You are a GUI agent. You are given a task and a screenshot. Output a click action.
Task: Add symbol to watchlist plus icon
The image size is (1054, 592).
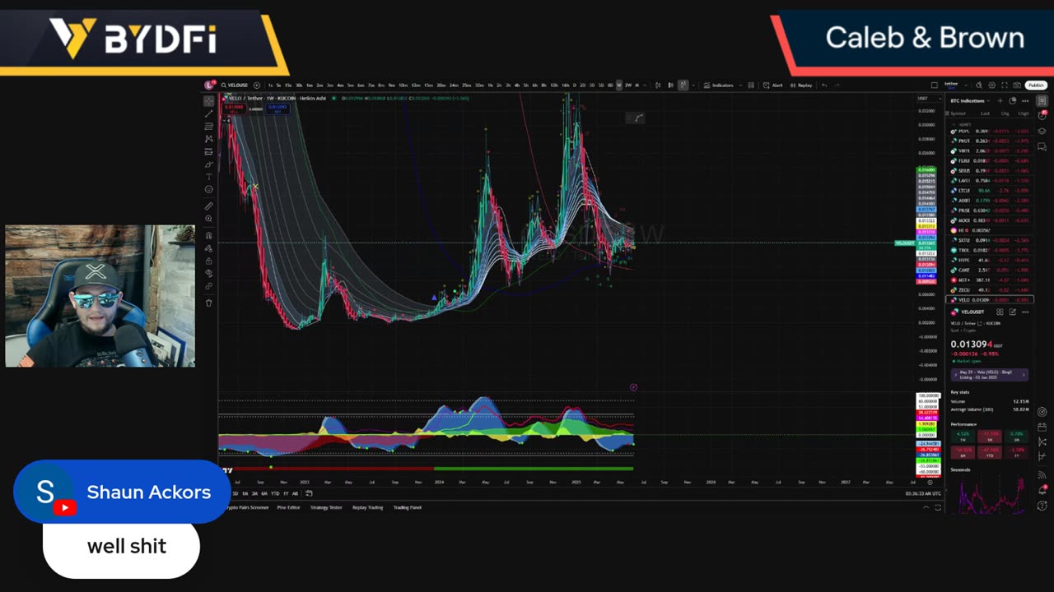click(x=1000, y=100)
